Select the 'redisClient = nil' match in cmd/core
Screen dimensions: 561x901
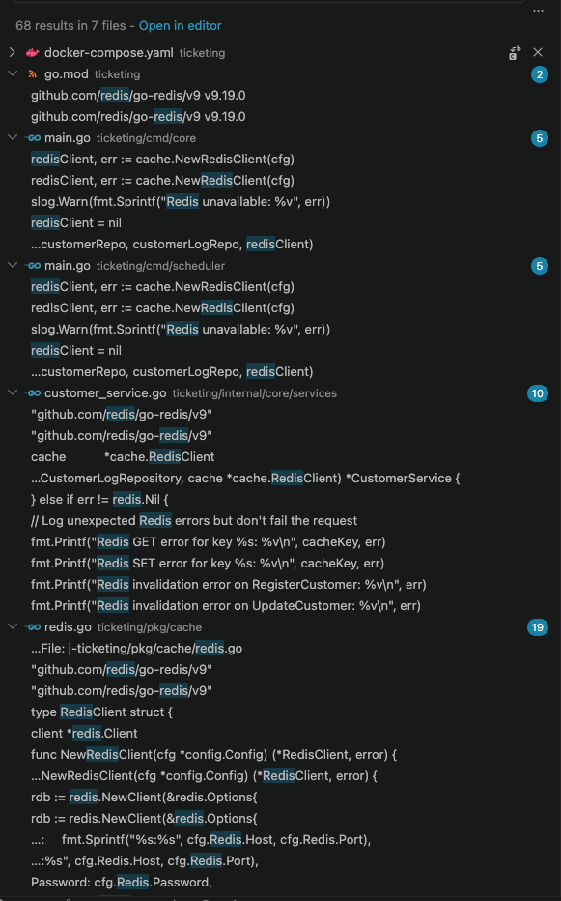[75, 223]
